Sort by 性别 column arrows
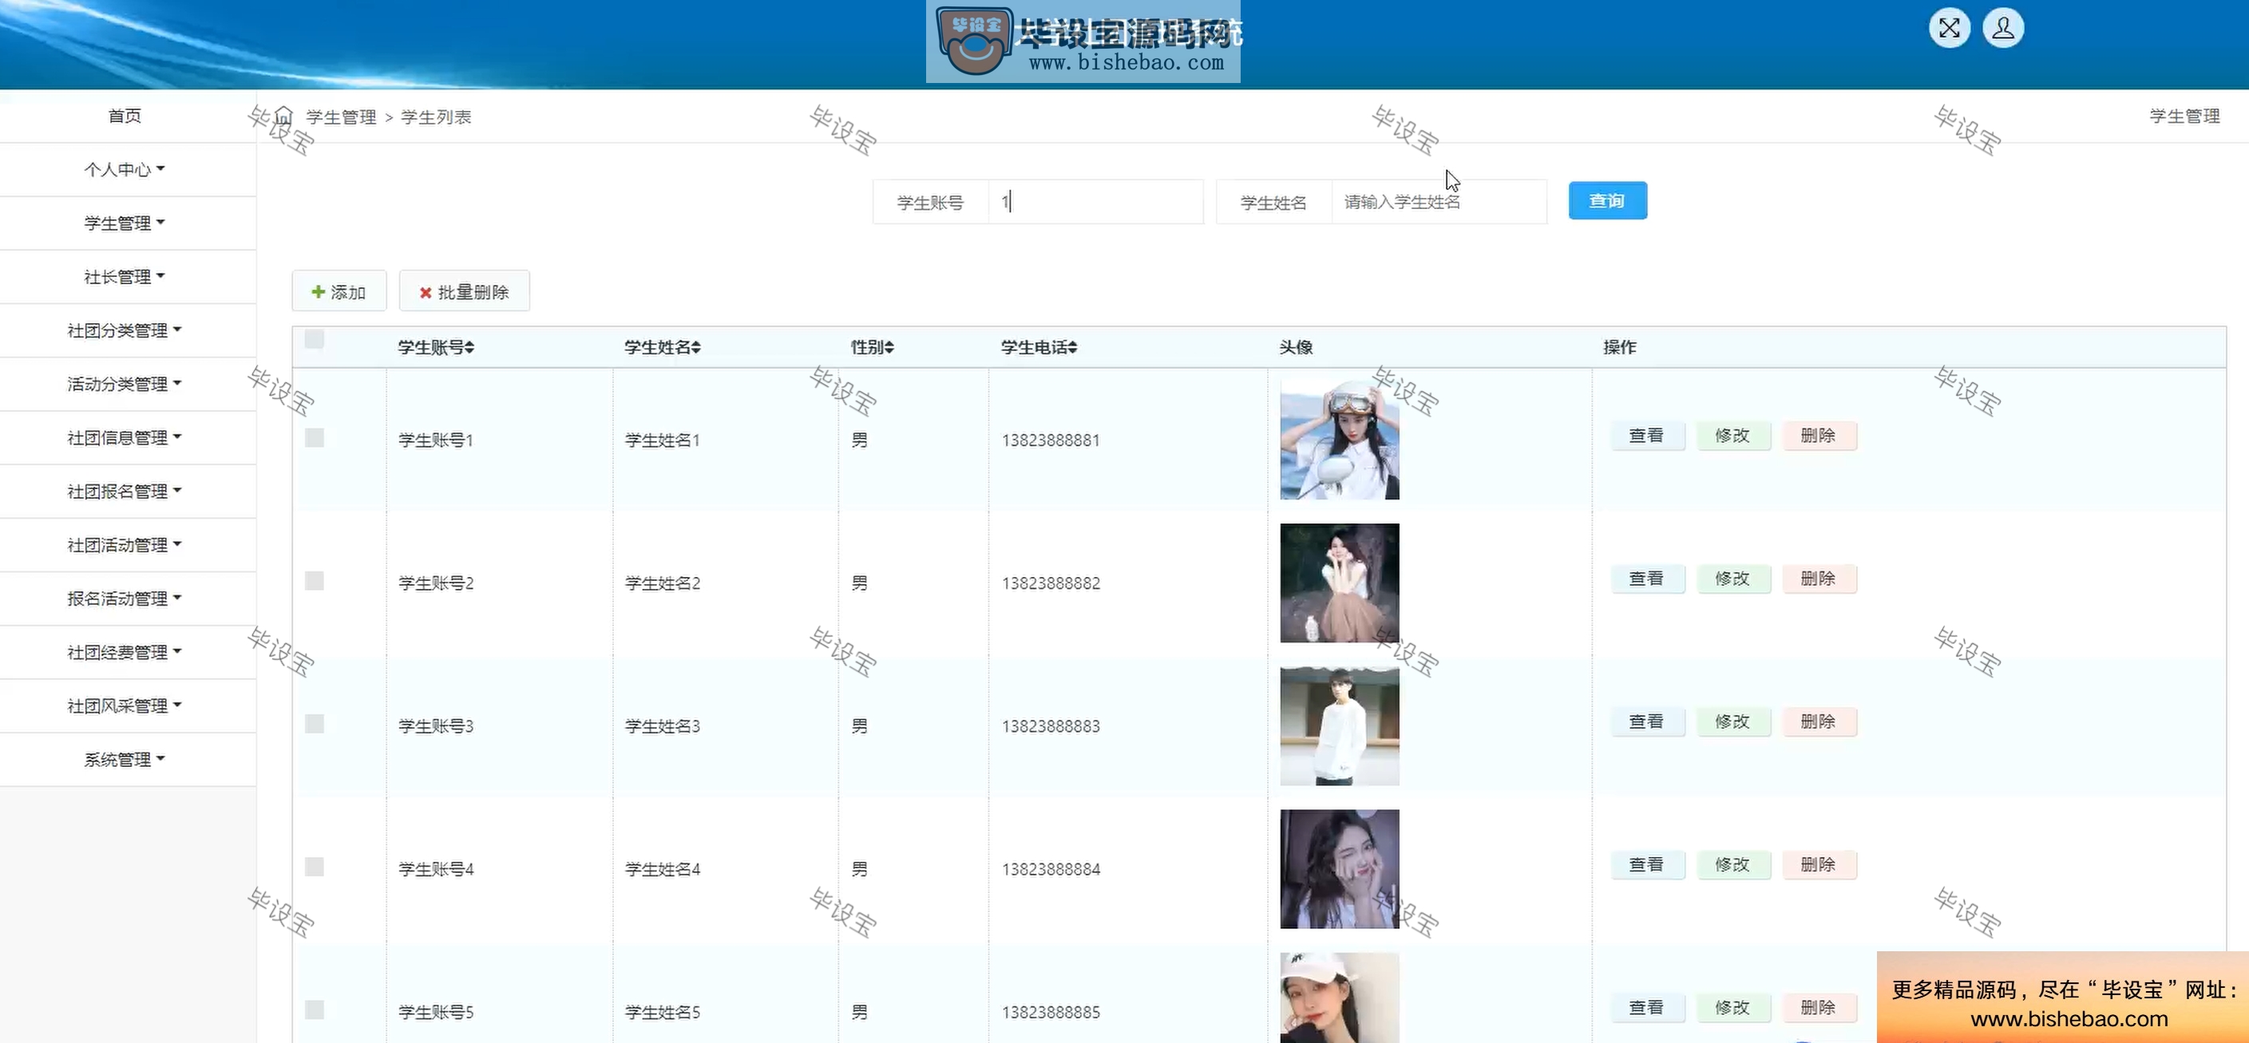The height and width of the screenshot is (1043, 2249). pyautogui.click(x=889, y=347)
